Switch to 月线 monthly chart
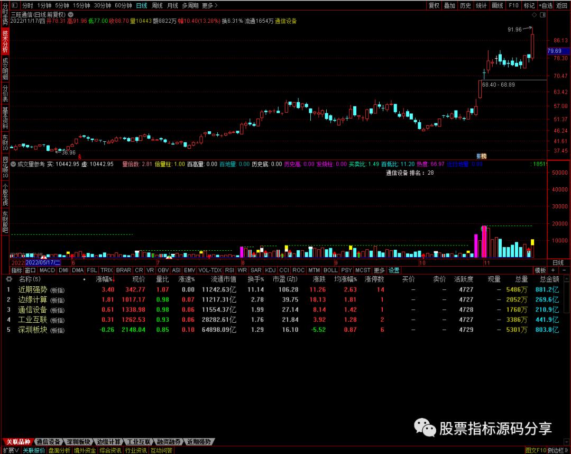This screenshot has width=571, height=454. click(172, 5)
